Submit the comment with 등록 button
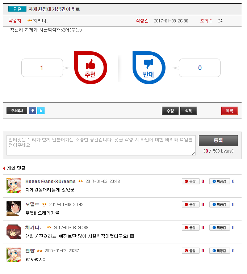The image size is (247, 274). [x=218, y=141]
